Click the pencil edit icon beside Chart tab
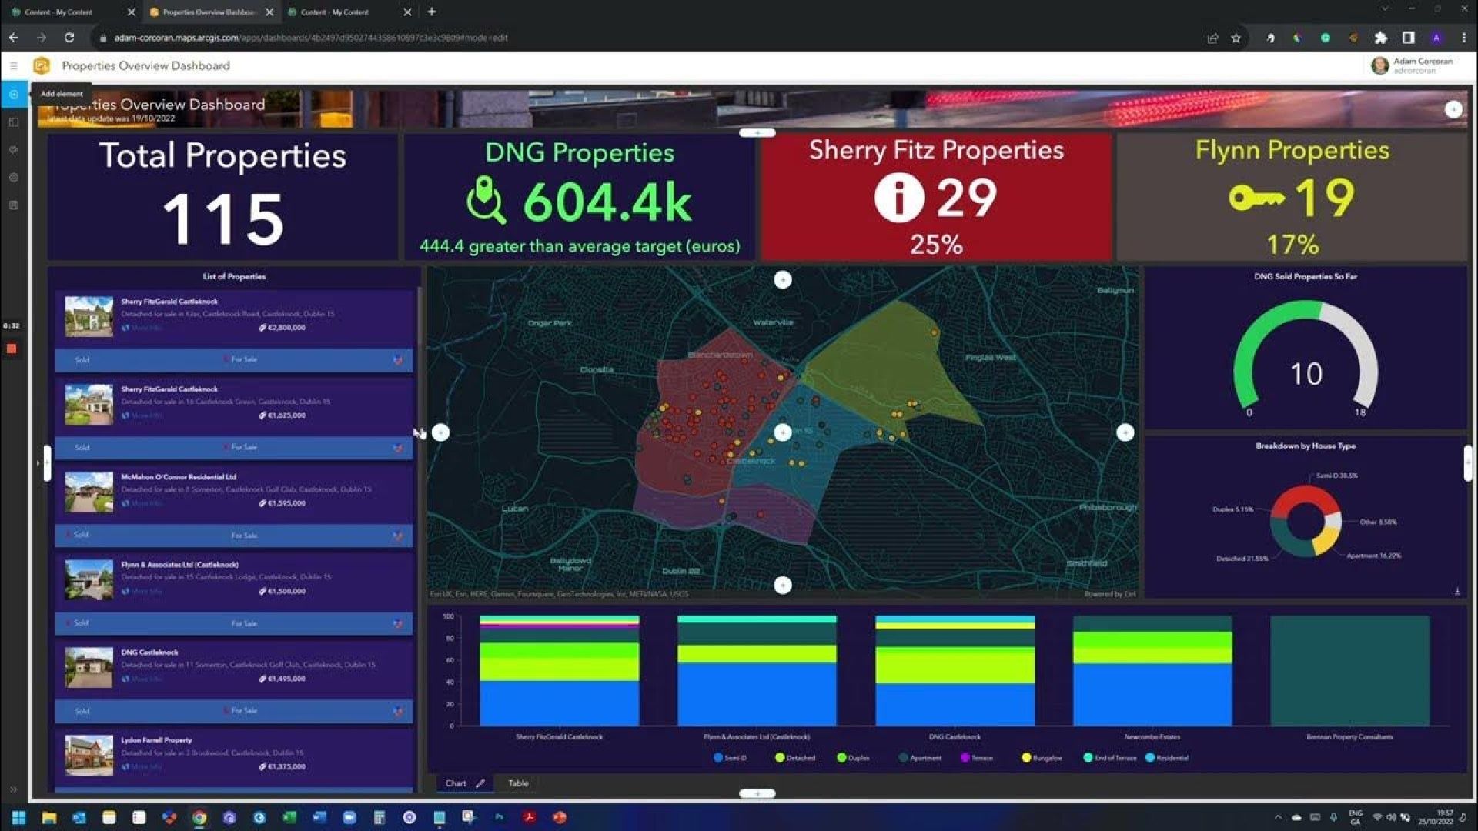This screenshot has height=831, width=1478. click(x=480, y=783)
